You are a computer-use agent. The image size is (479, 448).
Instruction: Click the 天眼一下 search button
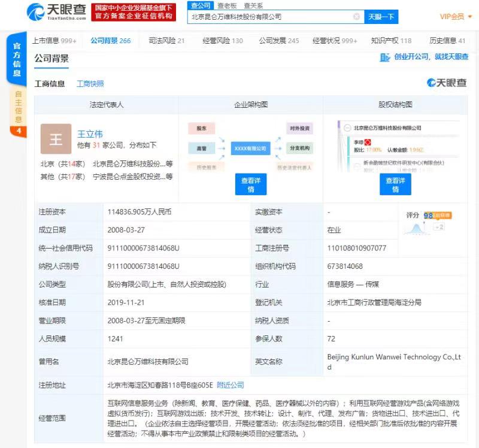click(x=381, y=17)
